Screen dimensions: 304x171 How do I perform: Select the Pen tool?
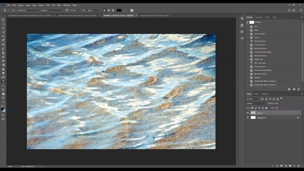tap(3, 77)
